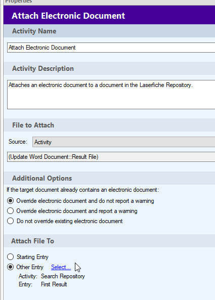This screenshot has width=215, height=300.
Task: Collapse the Attach File To section header
Action: coord(109,241)
